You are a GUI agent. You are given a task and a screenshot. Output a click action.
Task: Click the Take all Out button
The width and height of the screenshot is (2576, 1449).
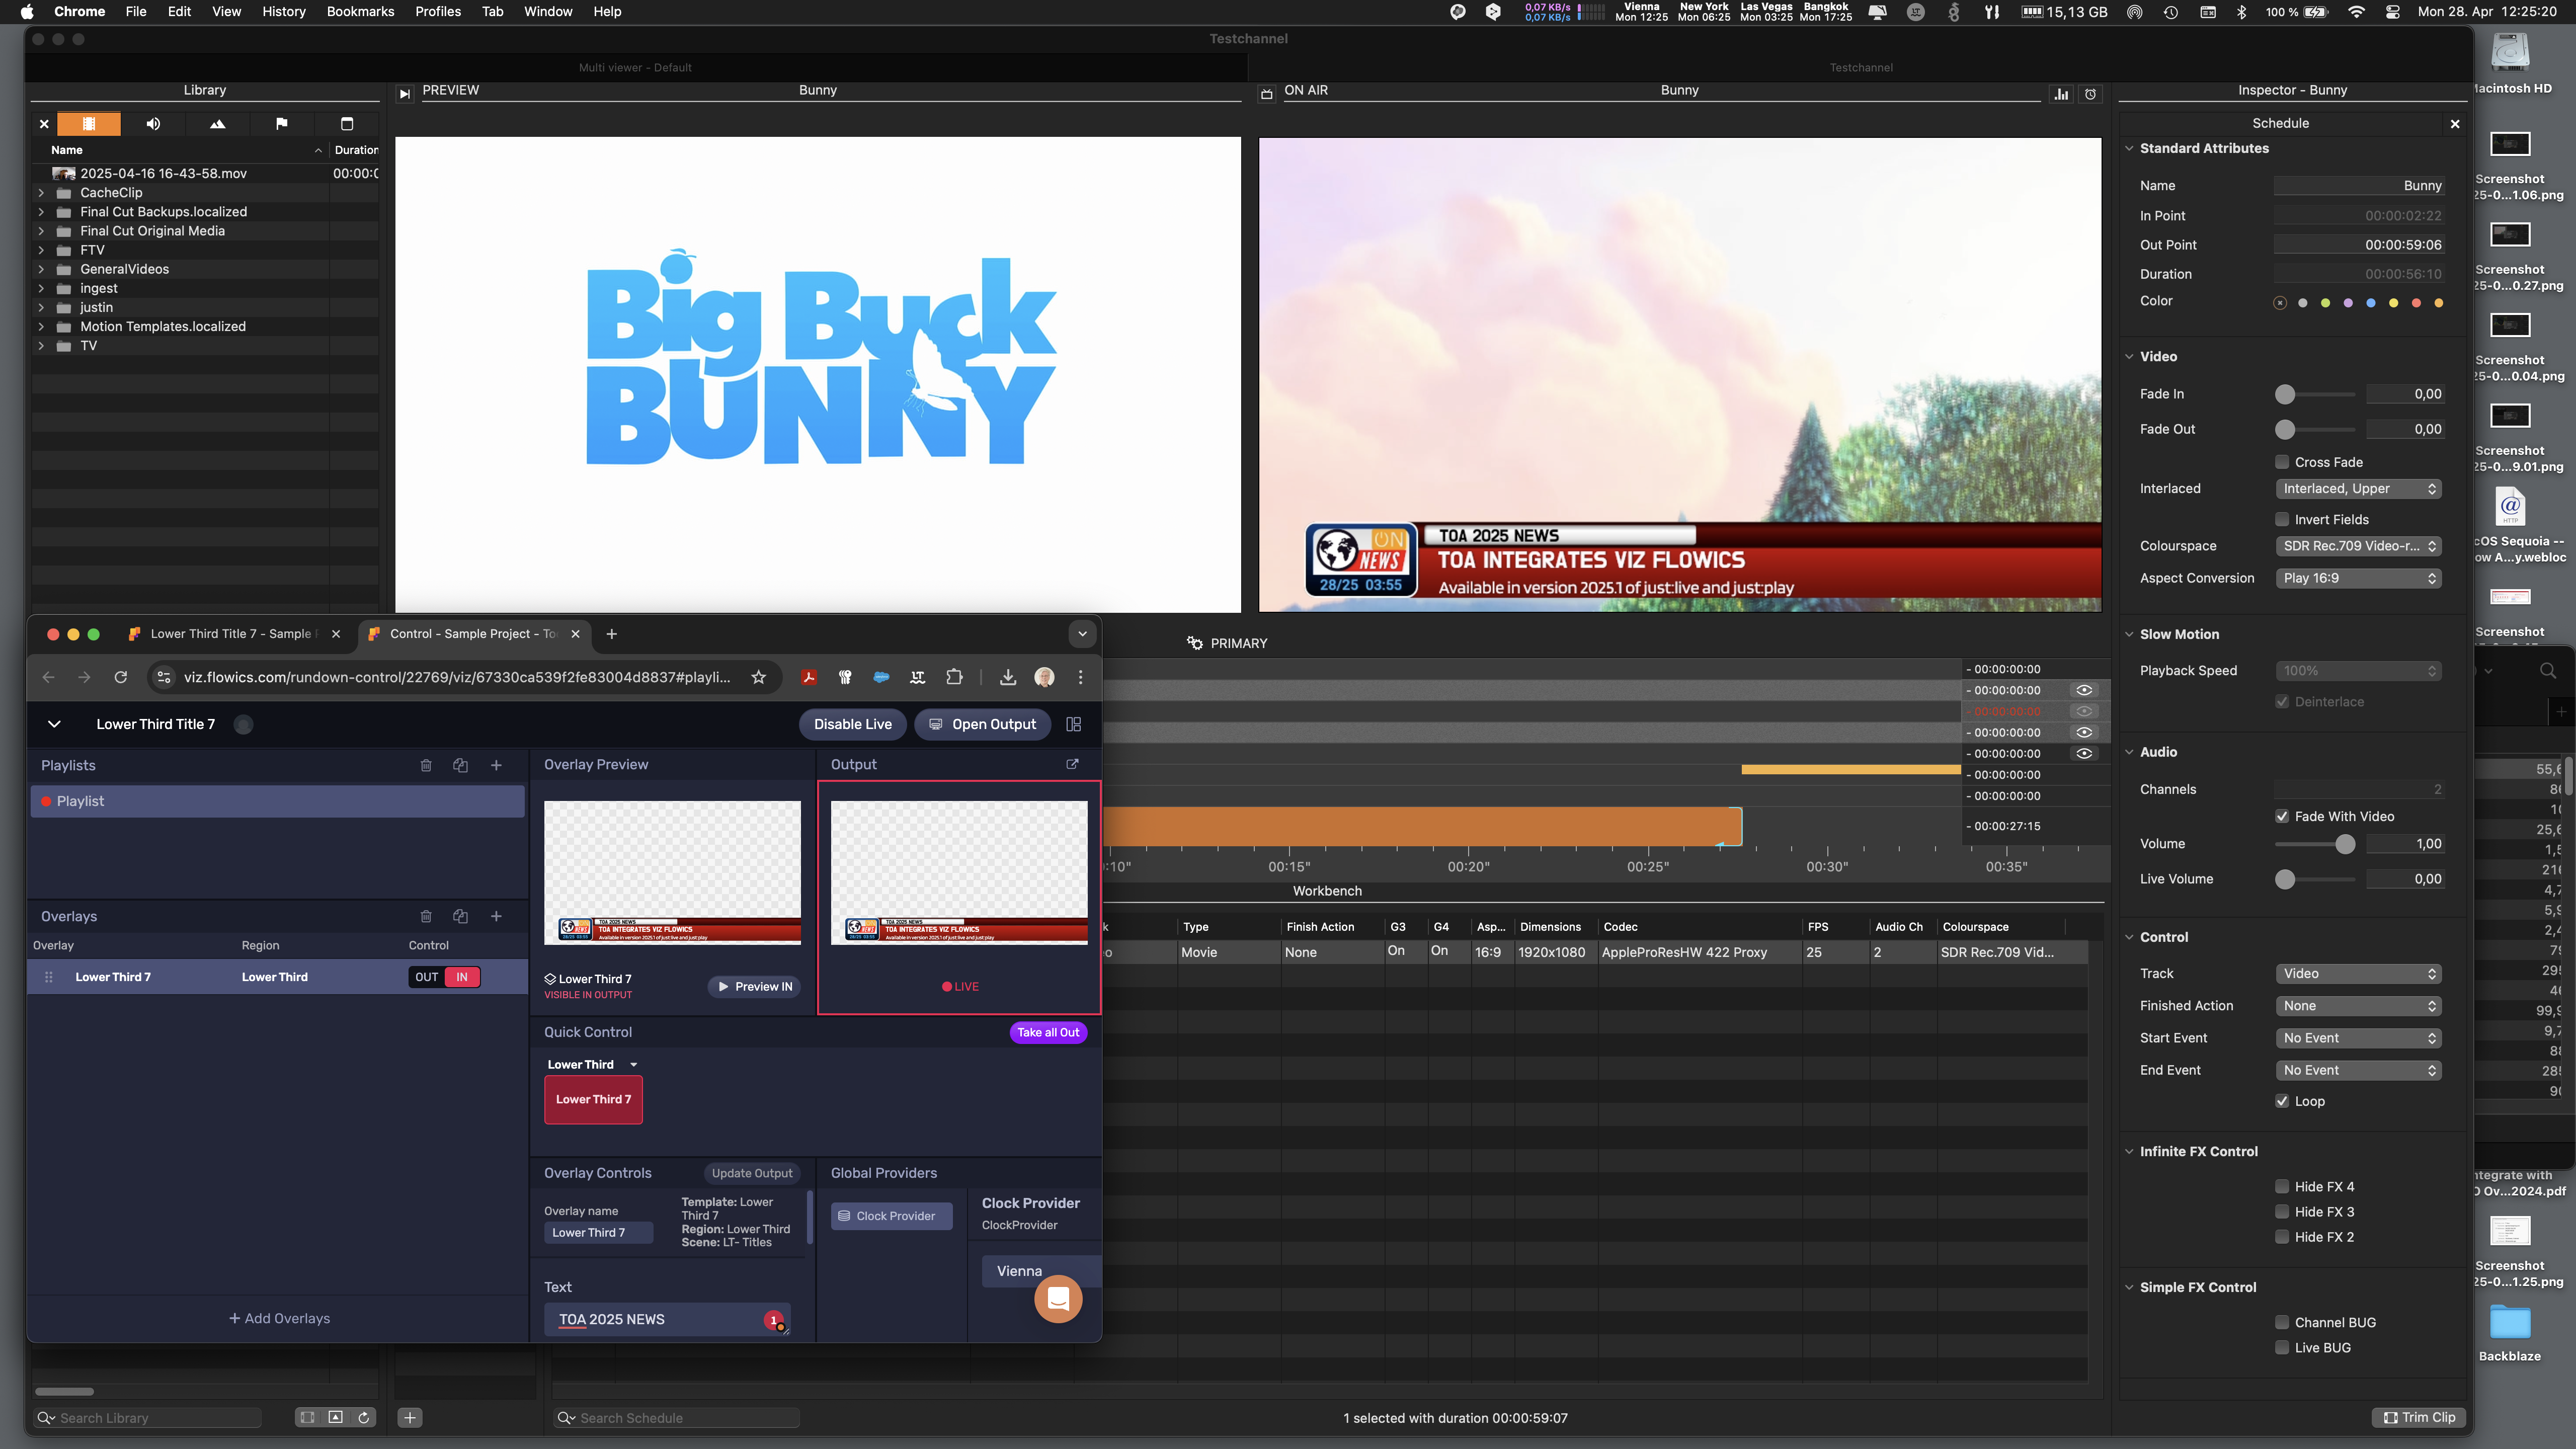(1048, 1033)
